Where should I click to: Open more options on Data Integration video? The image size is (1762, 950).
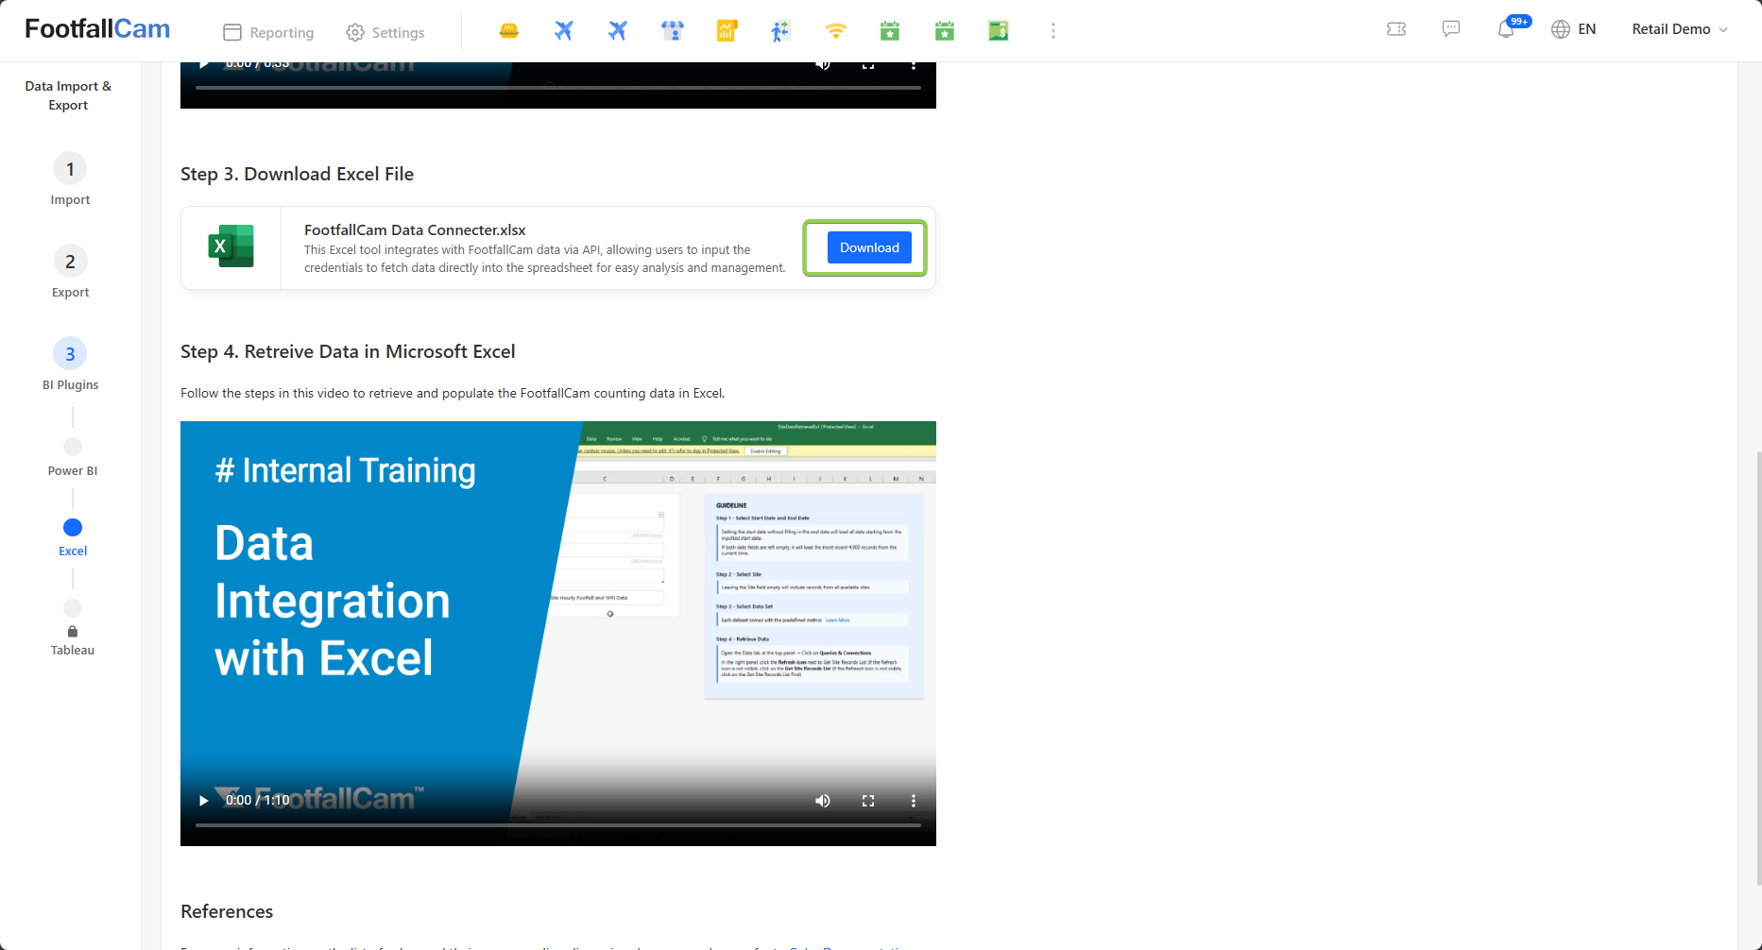[x=914, y=801]
